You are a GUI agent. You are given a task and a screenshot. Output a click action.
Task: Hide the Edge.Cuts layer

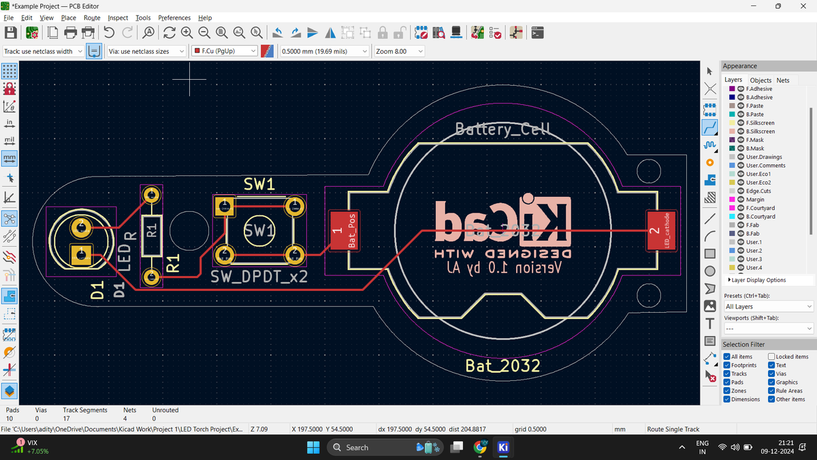click(740, 191)
